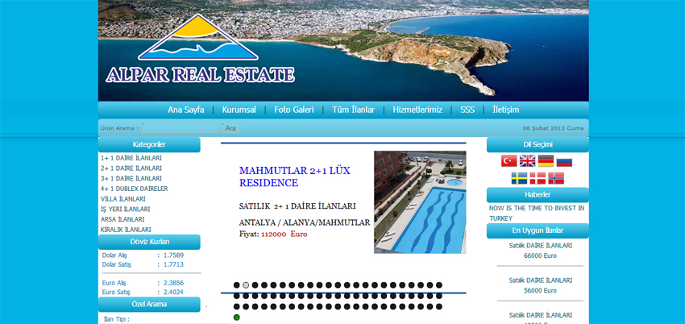Viewport: 685px width, 324px height.
Task: Click the Alpar Real Estate logo
Action: point(199,49)
